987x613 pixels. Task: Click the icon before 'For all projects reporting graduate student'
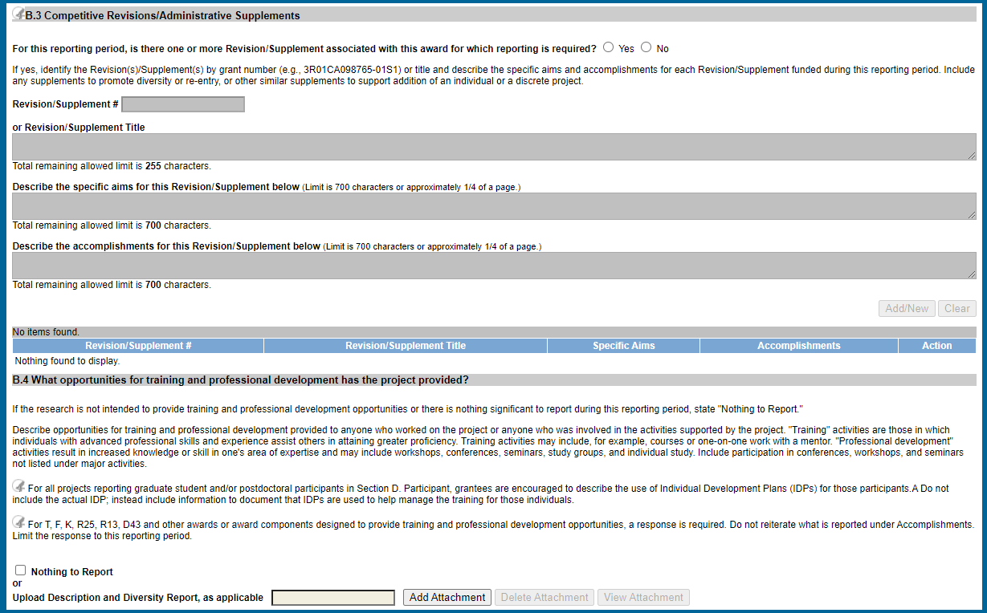[18, 485]
